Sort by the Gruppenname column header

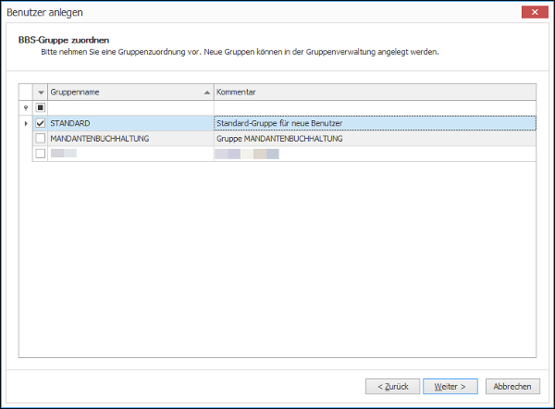click(130, 92)
